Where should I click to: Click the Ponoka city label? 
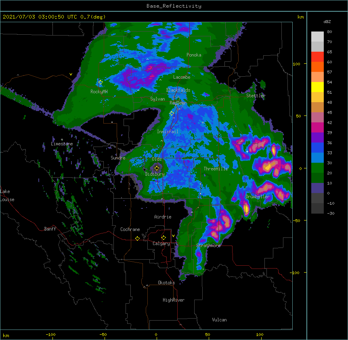click(194, 55)
